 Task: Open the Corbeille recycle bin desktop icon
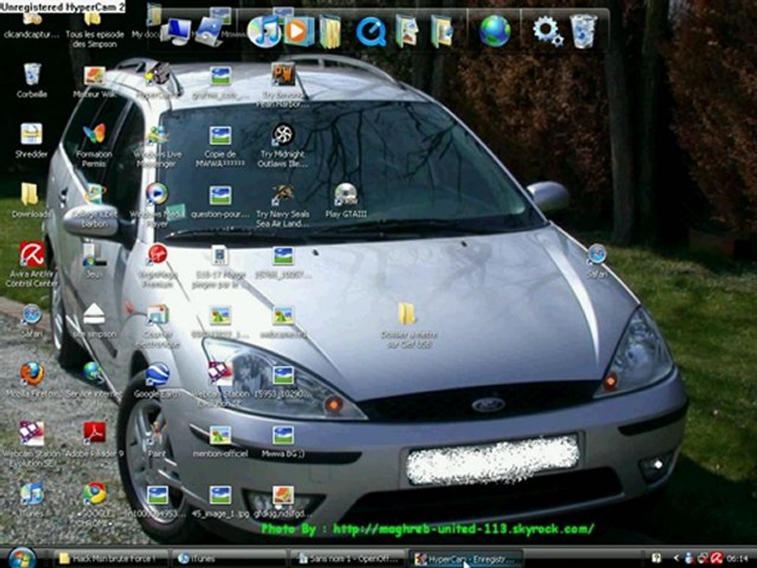(32, 80)
